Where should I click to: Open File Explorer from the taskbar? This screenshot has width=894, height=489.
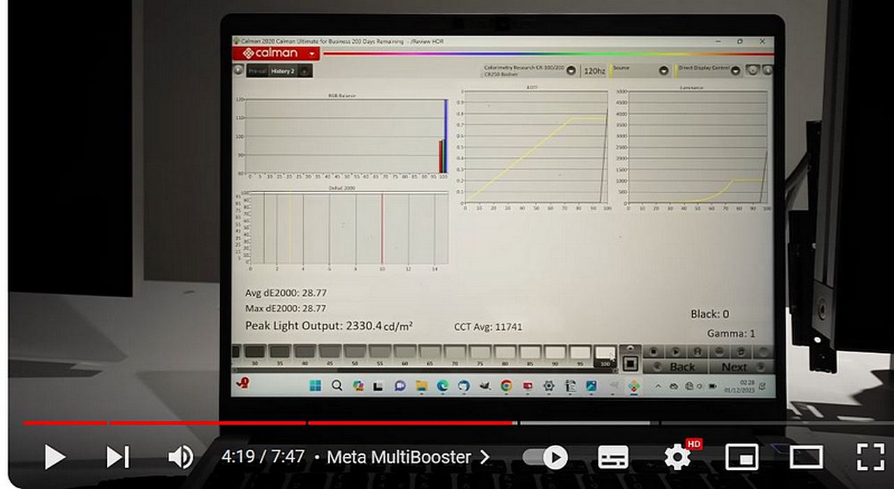click(421, 386)
